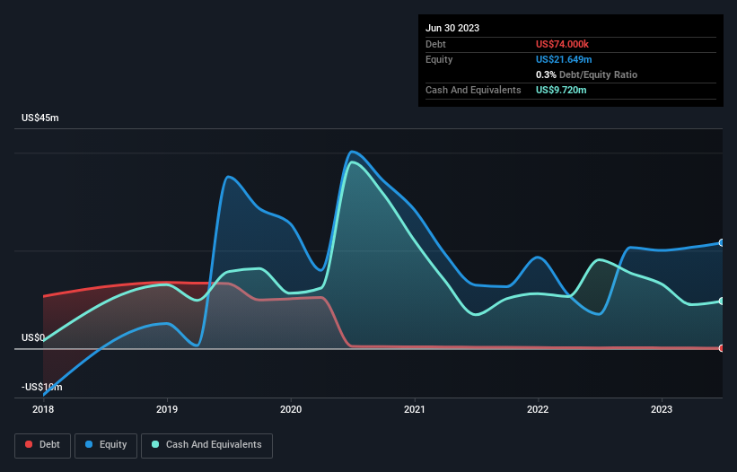Toggle the Equity legend button
This screenshot has width=737, height=472.
pyautogui.click(x=106, y=445)
